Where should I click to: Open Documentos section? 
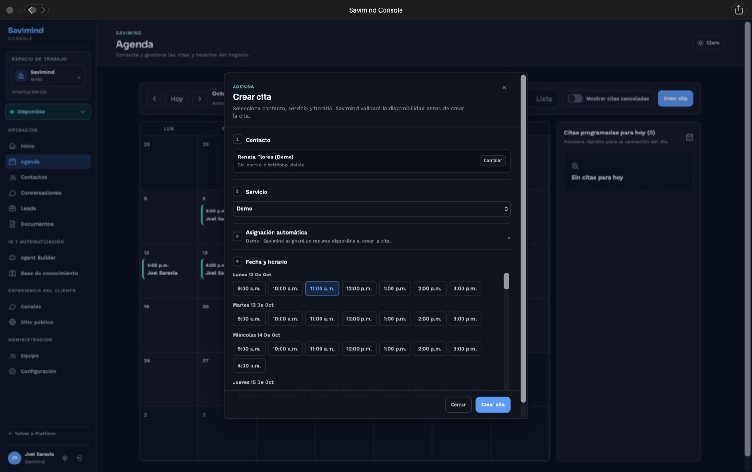click(x=48, y=224)
